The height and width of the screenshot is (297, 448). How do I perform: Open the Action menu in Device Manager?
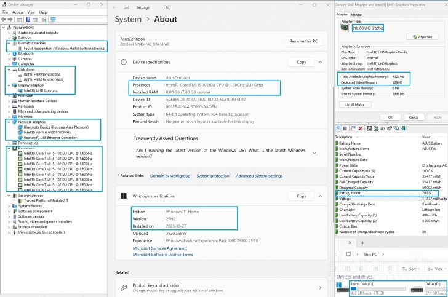[17, 12]
